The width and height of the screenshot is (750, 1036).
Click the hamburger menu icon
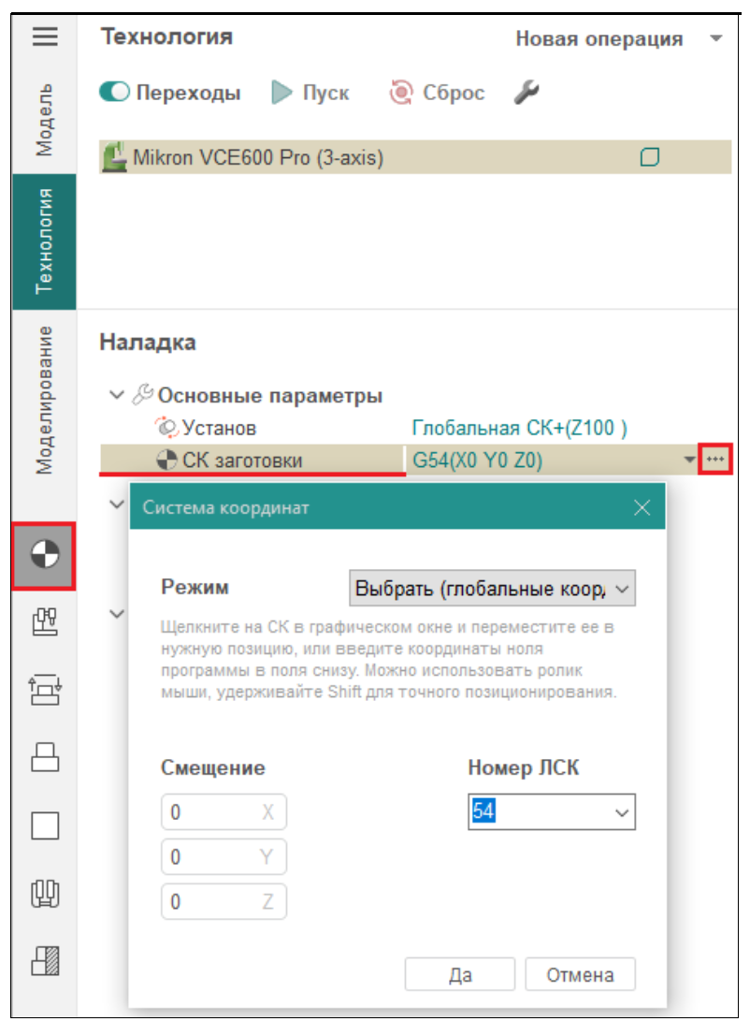pyautogui.click(x=45, y=36)
